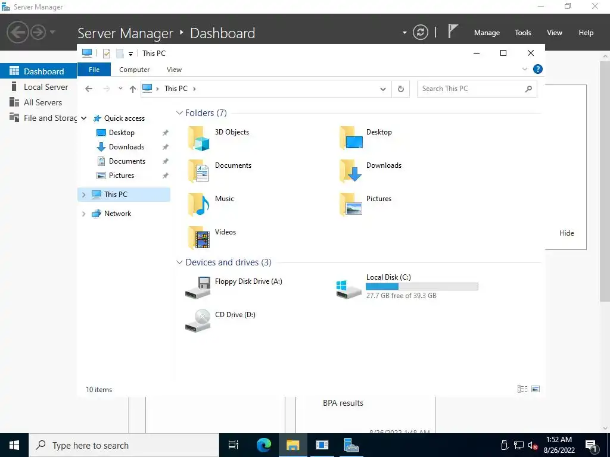This screenshot has height=457, width=610.
Task: Refresh the Server Manager dashboard
Action: click(420, 32)
